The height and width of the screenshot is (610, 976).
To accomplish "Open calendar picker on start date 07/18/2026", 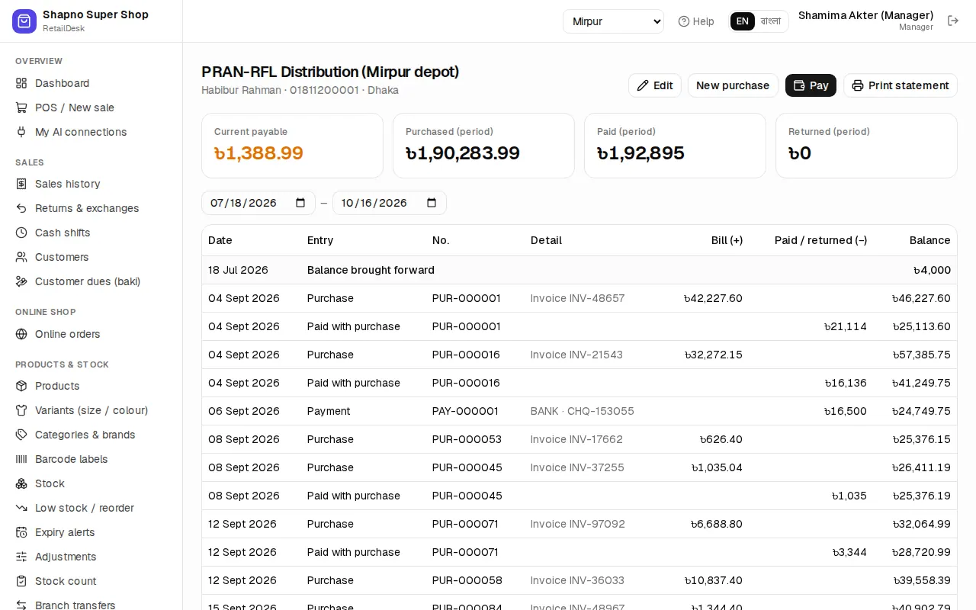I will (300, 203).
